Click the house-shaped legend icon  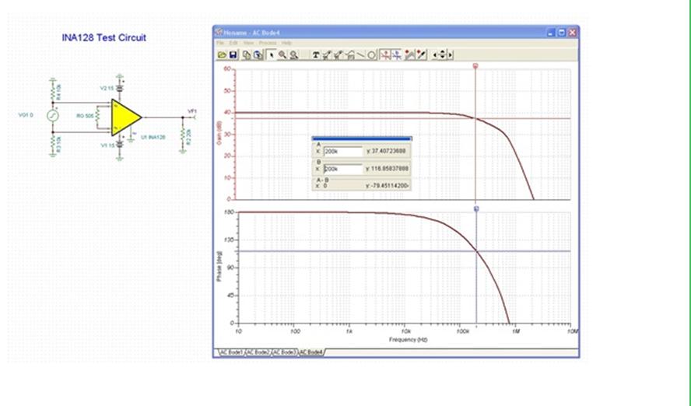point(350,55)
